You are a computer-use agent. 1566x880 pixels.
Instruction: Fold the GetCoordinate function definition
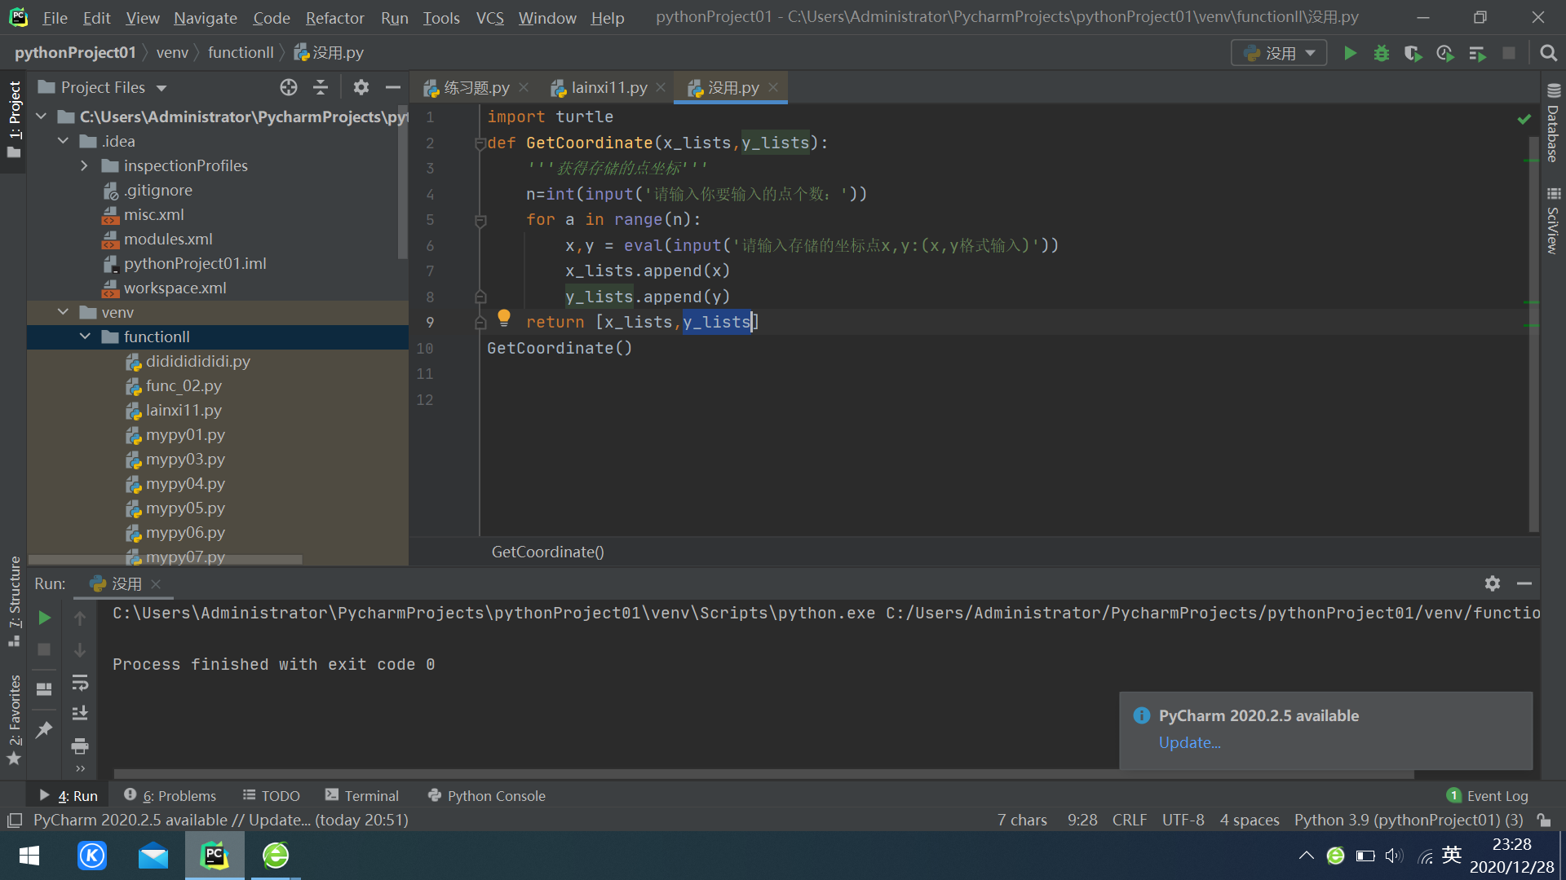[x=480, y=143]
